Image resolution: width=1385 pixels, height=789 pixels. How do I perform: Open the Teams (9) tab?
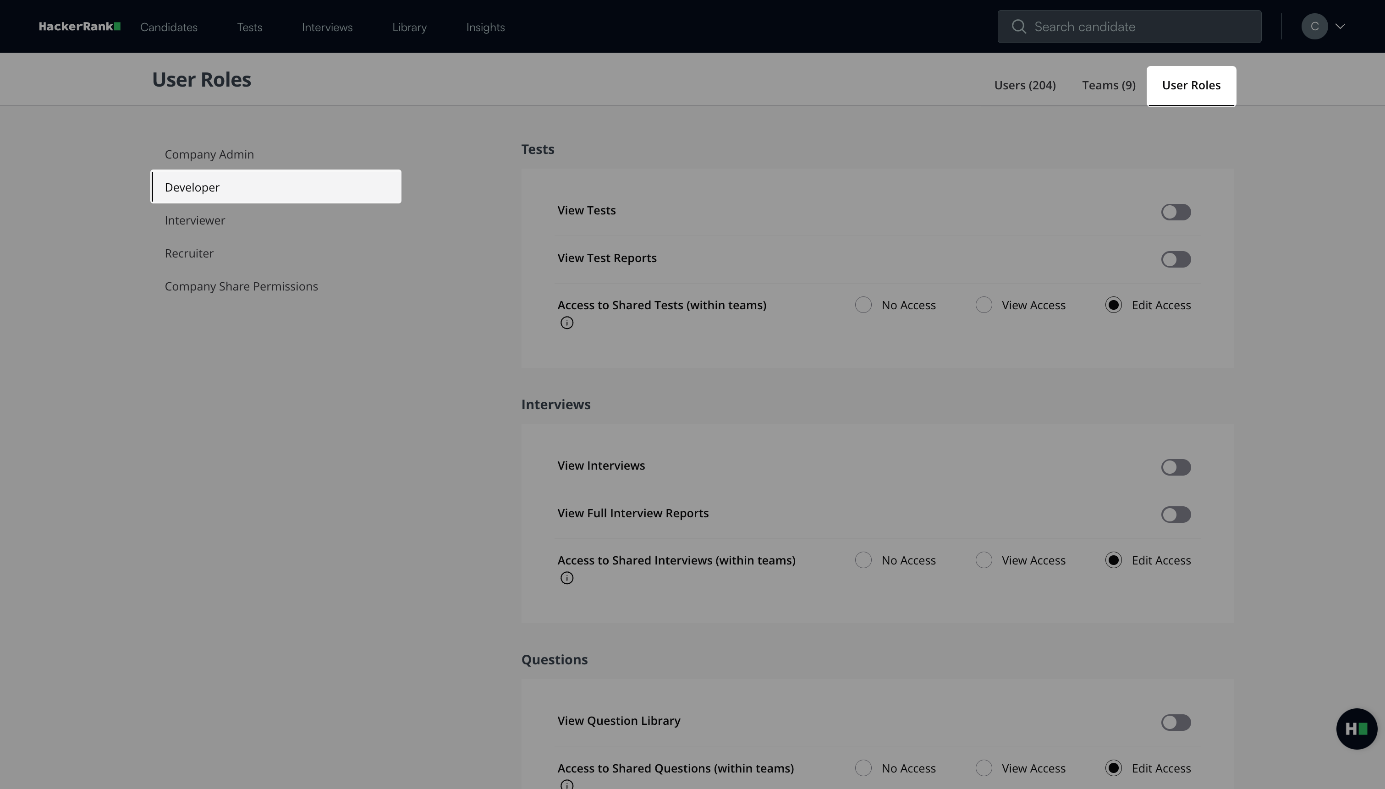tap(1109, 86)
